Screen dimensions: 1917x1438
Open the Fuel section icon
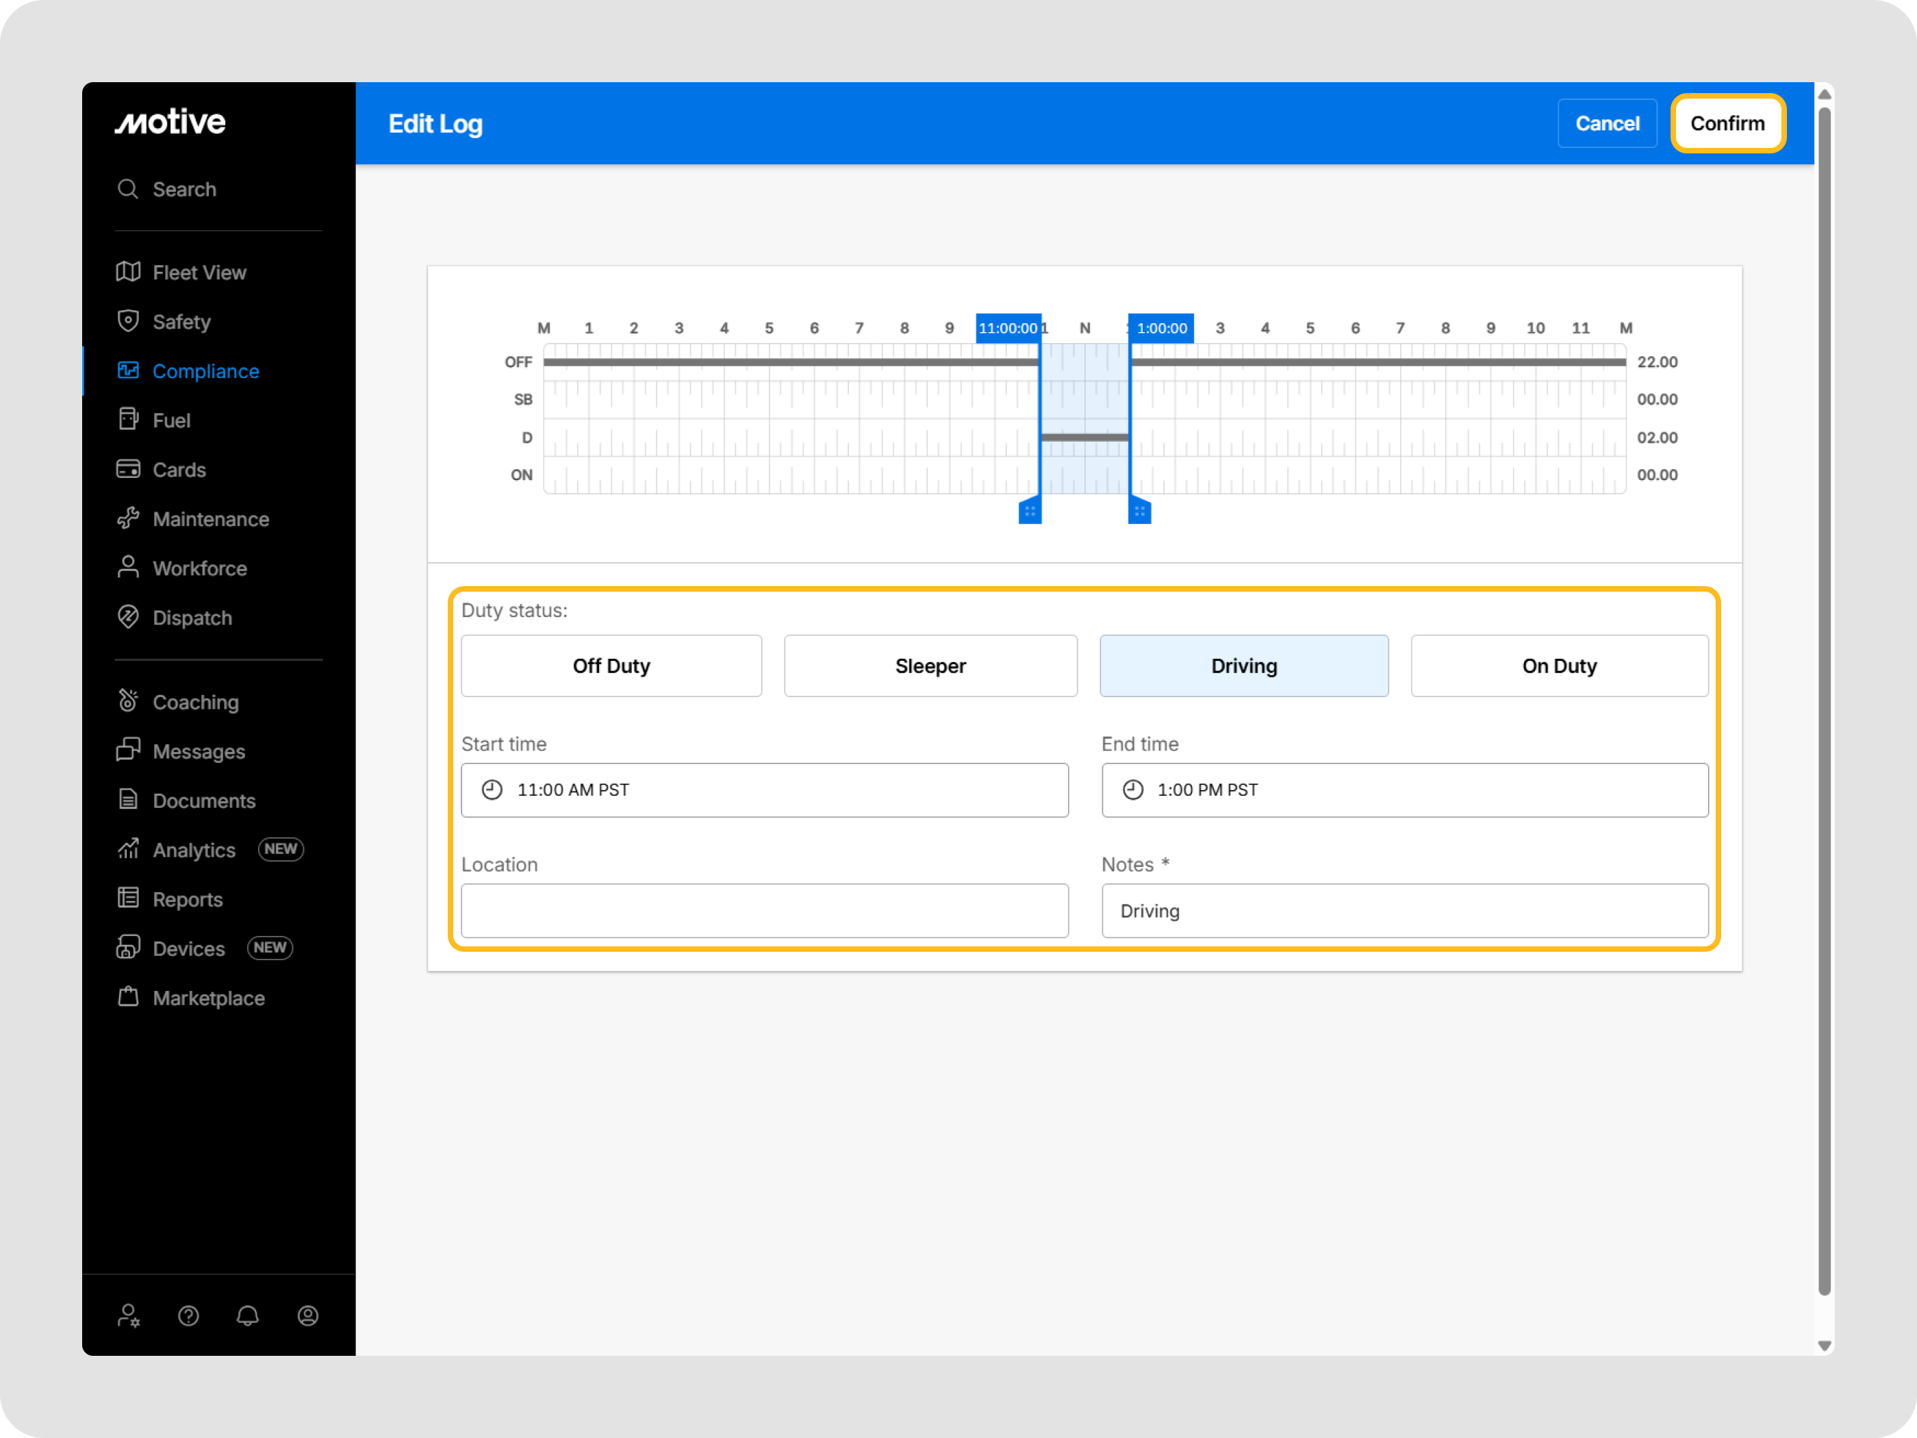click(x=128, y=420)
